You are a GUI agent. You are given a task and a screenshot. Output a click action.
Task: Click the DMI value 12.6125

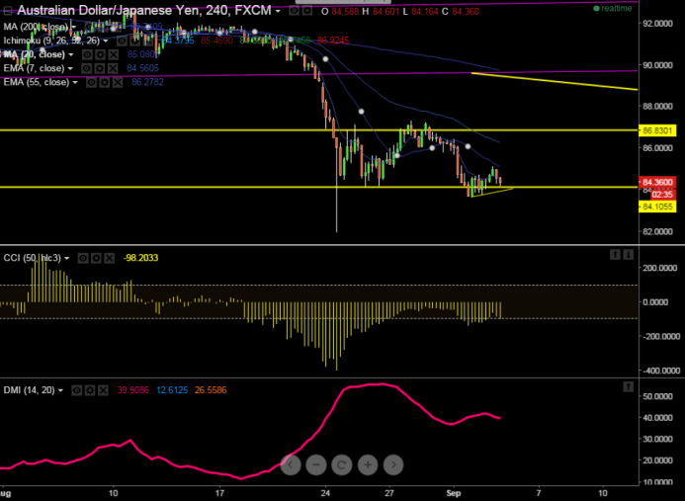[x=172, y=390]
